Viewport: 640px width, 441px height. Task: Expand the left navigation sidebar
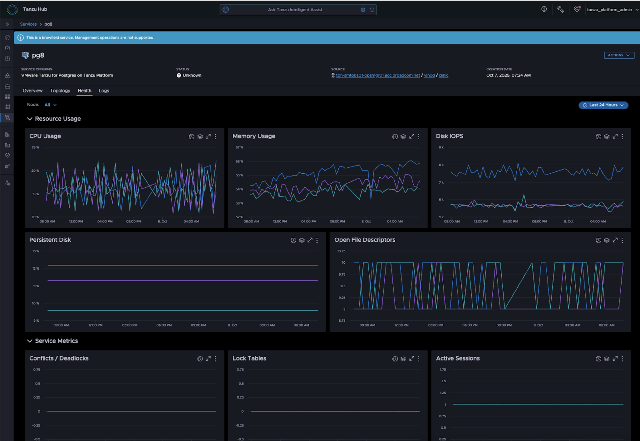tap(7, 24)
